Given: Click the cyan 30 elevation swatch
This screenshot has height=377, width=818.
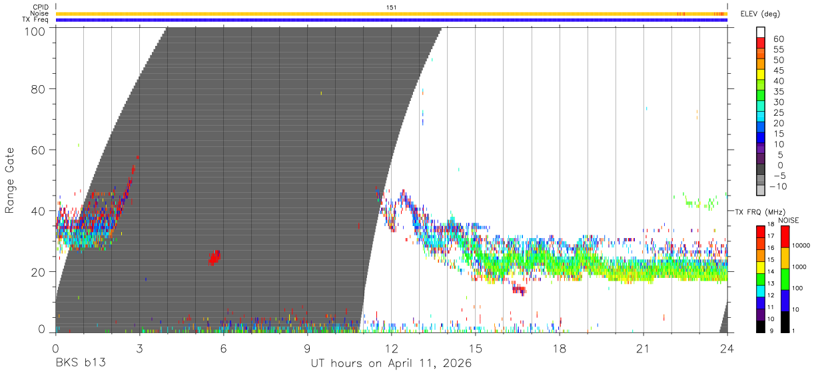Looking at the screenshot, I should click(x=761, y=106).
